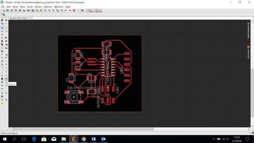Select the Ratsnest tool
254x143 pixels.
[x=2, y=93]
